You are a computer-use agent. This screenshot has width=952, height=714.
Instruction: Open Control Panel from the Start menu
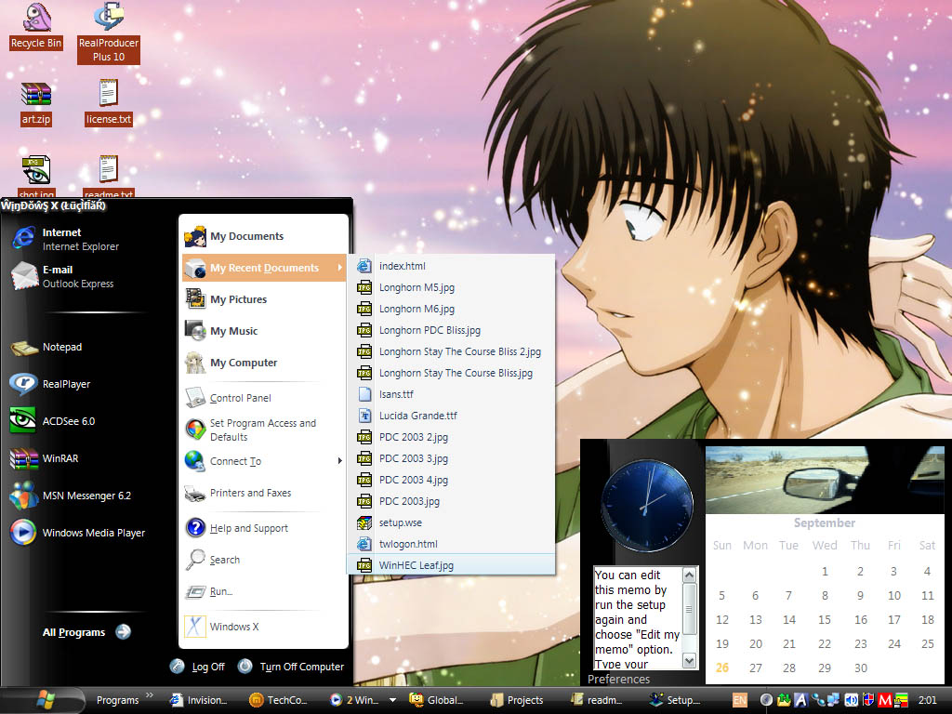[263, 398]
